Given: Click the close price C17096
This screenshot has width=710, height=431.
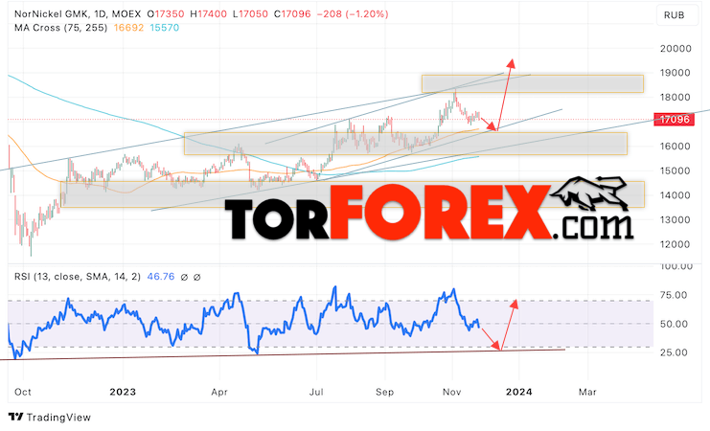Looking at the screenshot, I should tap(292, 14).
